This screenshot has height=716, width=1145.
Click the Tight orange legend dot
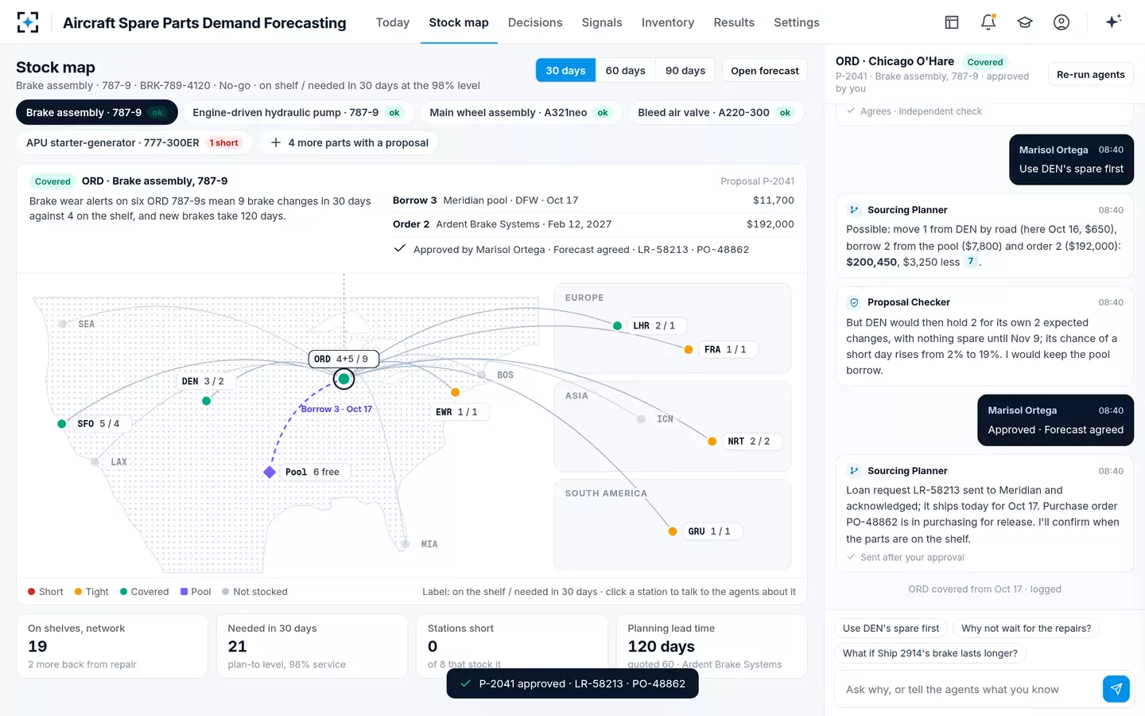(78, 592)
